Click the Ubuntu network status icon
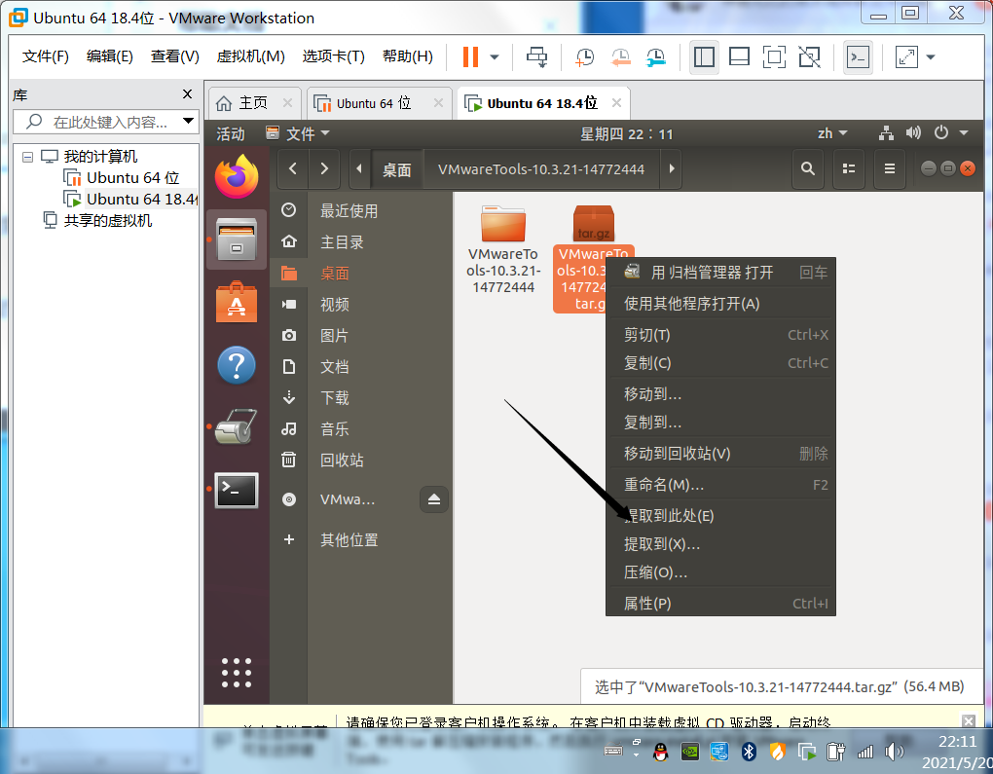Viewport: 993px width, 774px height. click(886, 133)
